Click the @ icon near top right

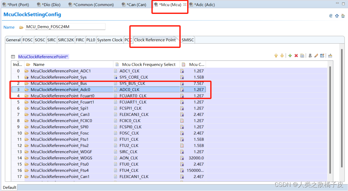pos(331,16)
